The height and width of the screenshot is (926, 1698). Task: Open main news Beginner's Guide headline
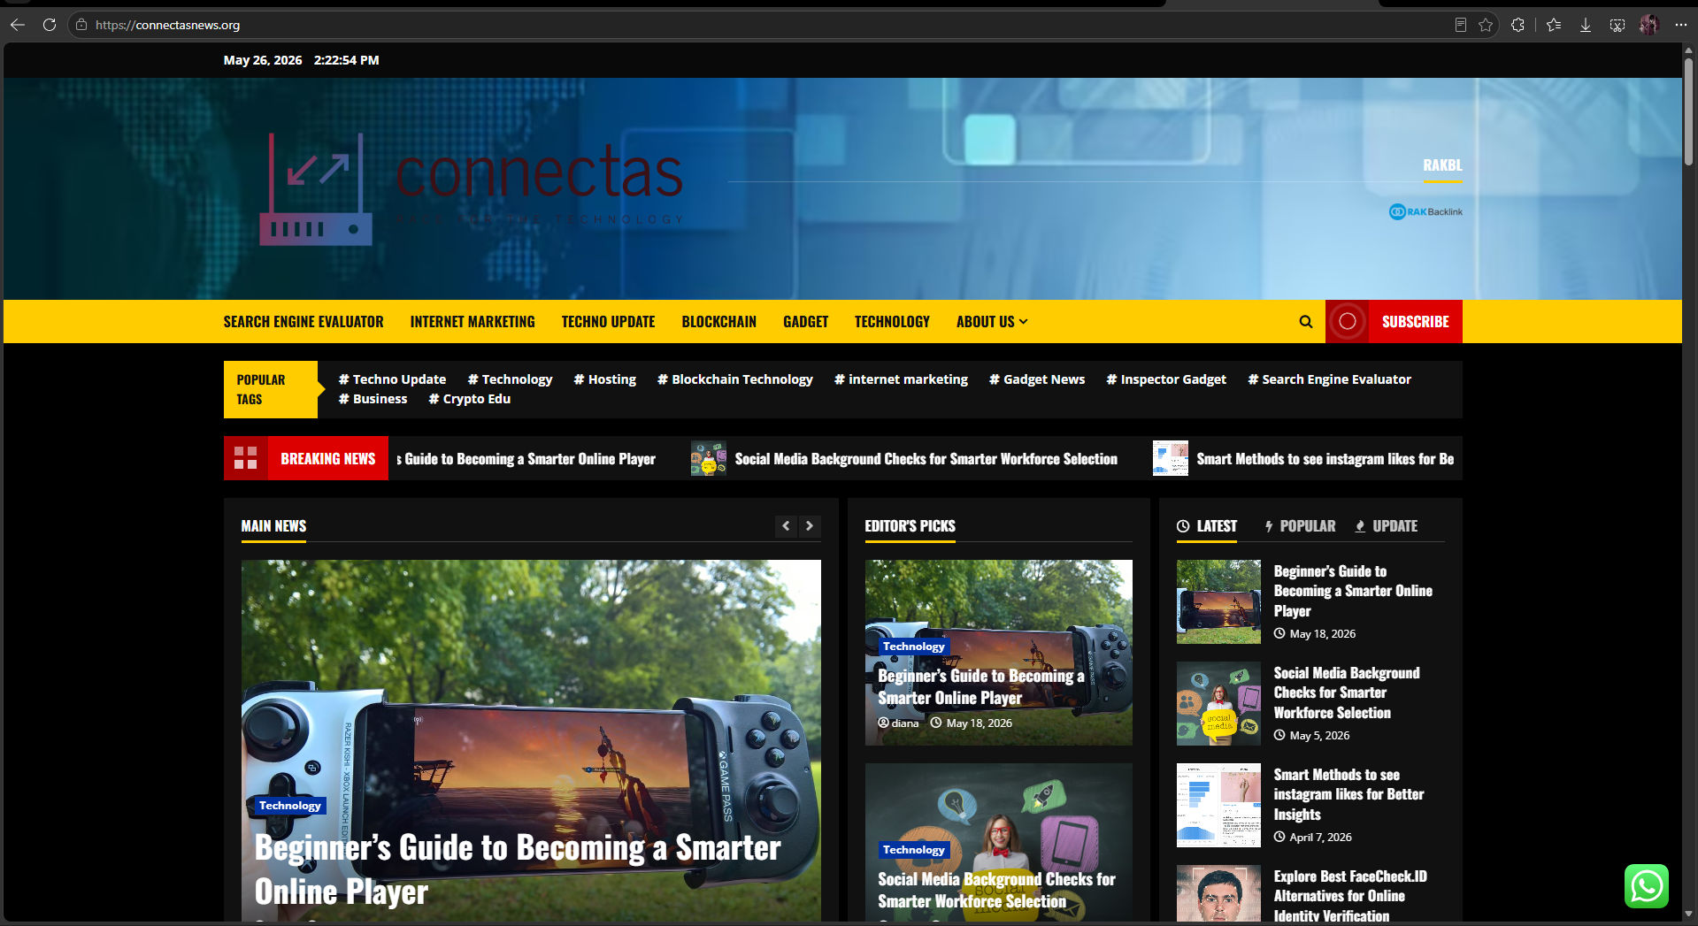[x=518, y=869]
